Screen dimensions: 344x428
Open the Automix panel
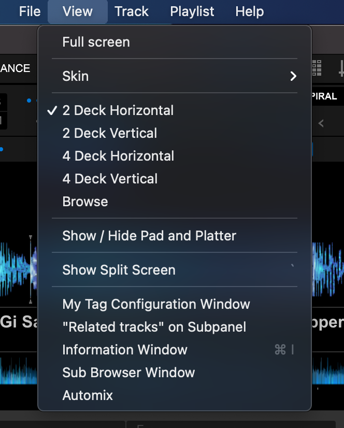pyautogui.click(x=88, y=395)
